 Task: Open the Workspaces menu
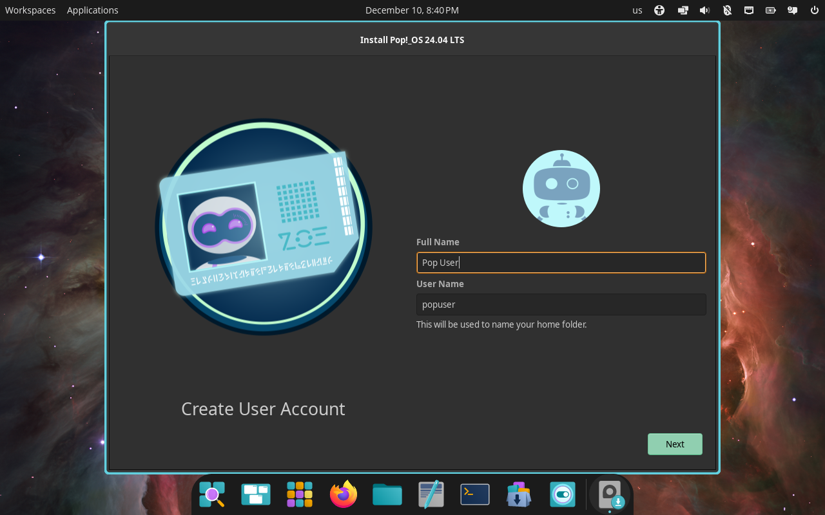[30, 10]
